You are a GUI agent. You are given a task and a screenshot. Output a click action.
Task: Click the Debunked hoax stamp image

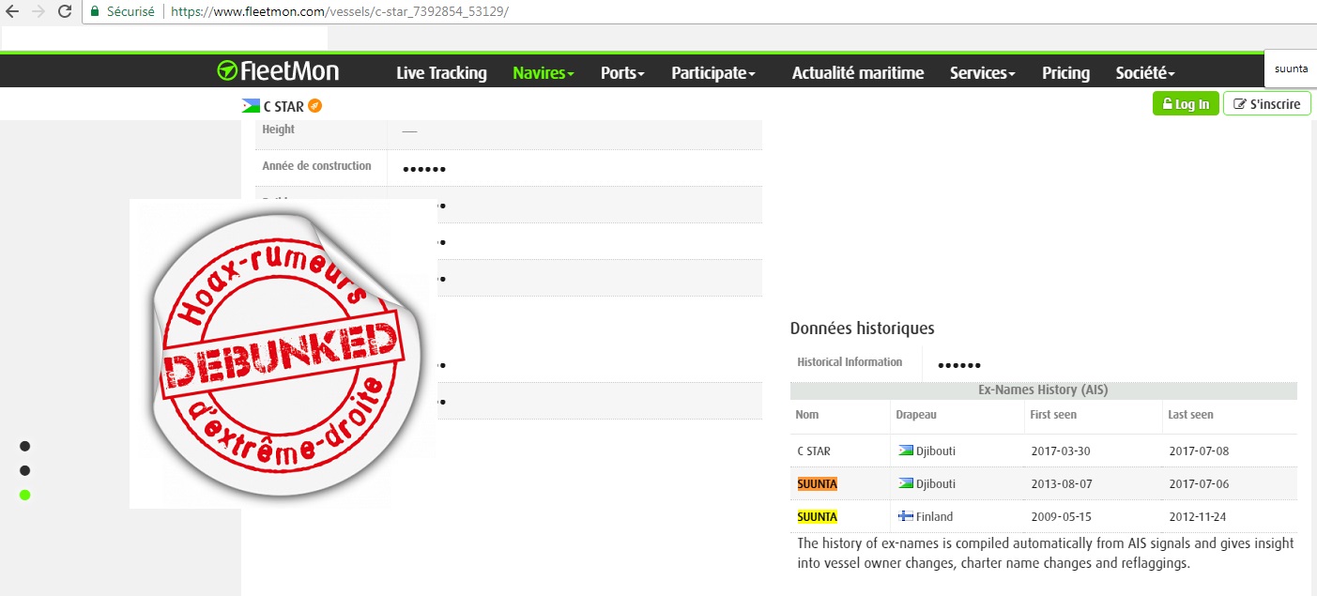click(283, 354)
